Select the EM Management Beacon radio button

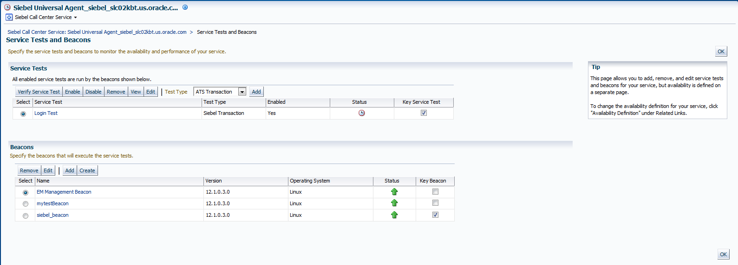click(x=26, y=192)
